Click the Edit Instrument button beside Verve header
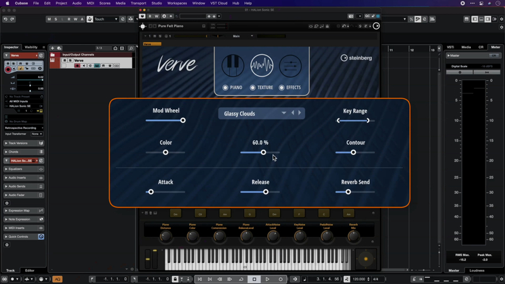 point(41,56)
